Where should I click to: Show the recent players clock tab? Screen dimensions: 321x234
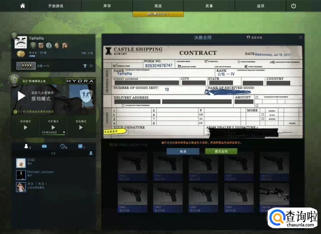64,146
